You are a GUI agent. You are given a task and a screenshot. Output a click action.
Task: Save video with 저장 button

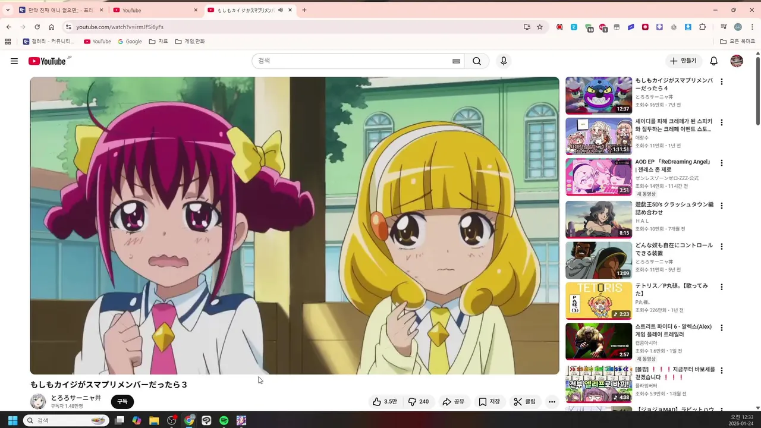click(x=489, y=402)
